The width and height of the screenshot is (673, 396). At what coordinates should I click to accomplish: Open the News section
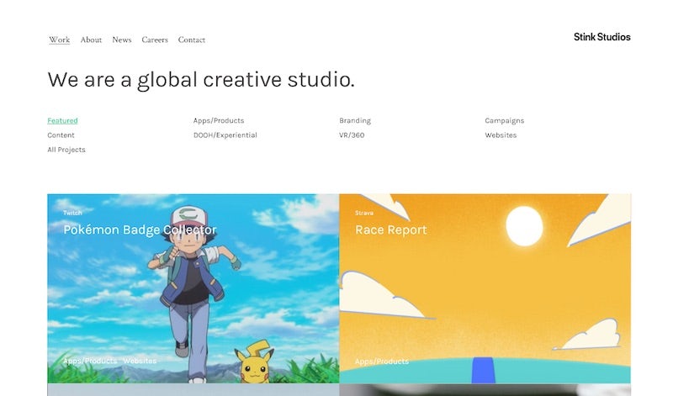point(122,40)
